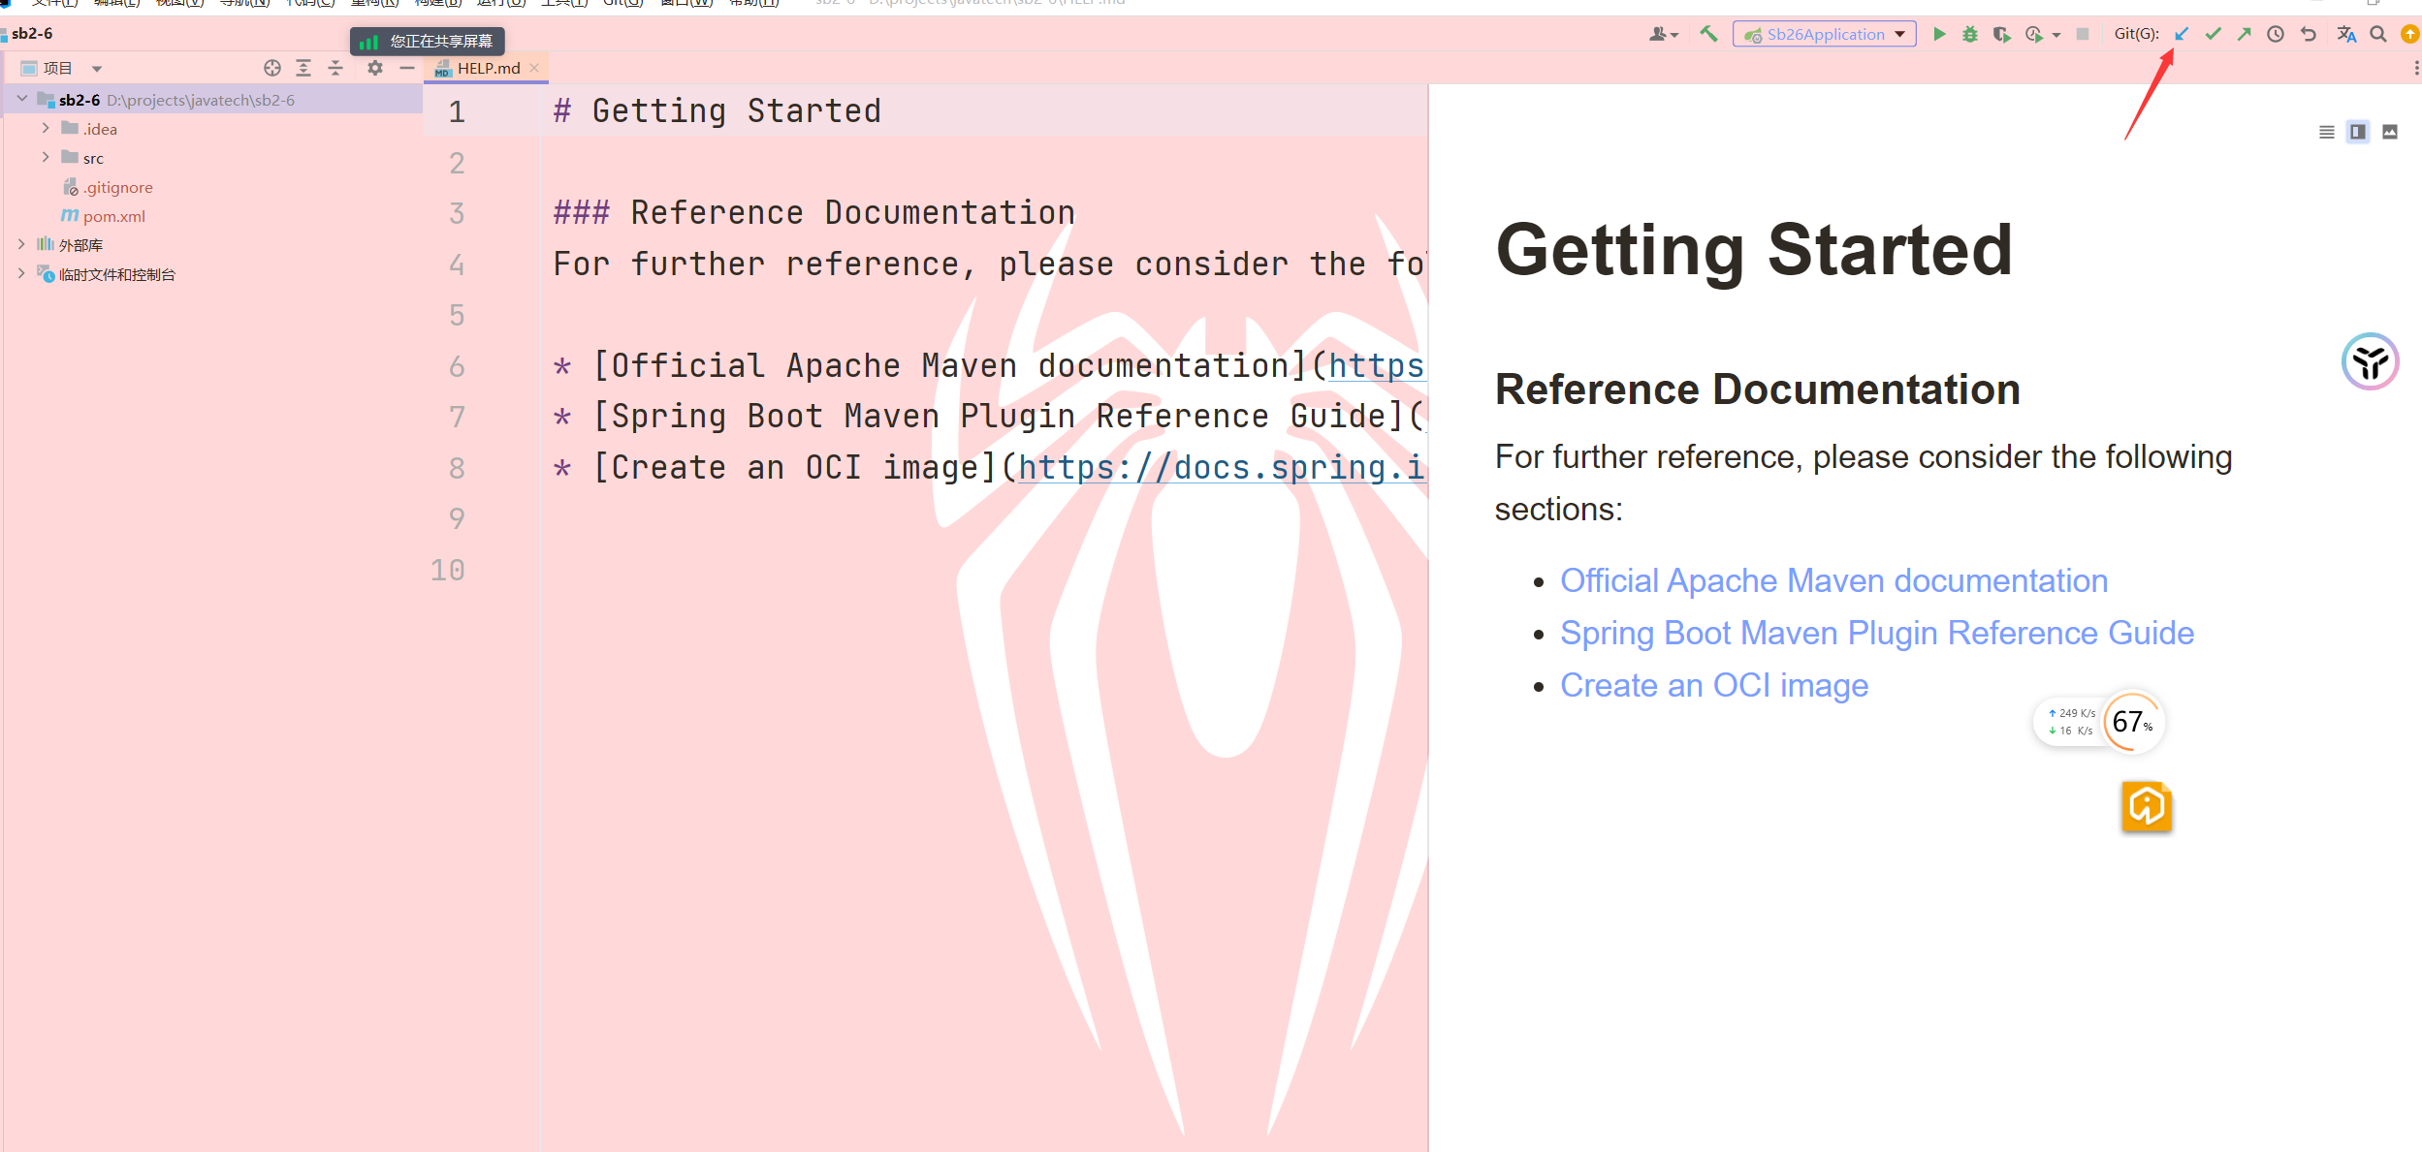Switch markdown view to preview only
Viewport: 2422px width, 1152px height.
coord(2390,132)
